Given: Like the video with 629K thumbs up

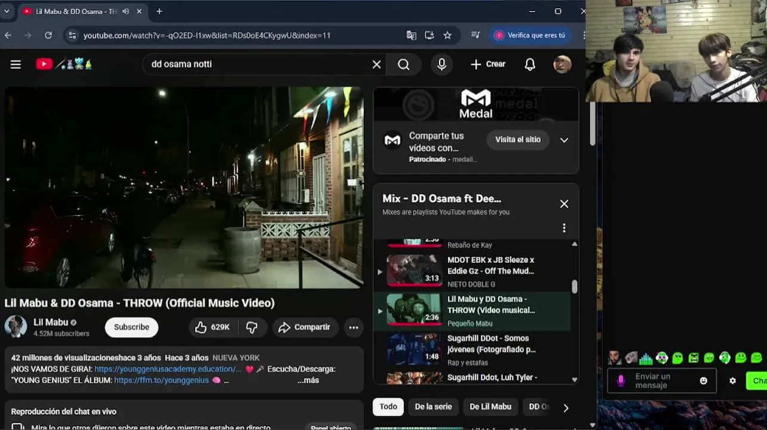Looking at the screenshot, I should click(x=213, y=327).
